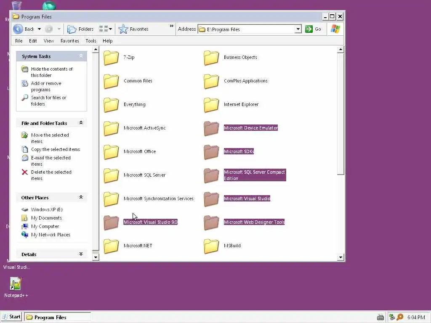Click the Start button
The image size is (431, 323).
pyautogui.click(x=11, y=317)
